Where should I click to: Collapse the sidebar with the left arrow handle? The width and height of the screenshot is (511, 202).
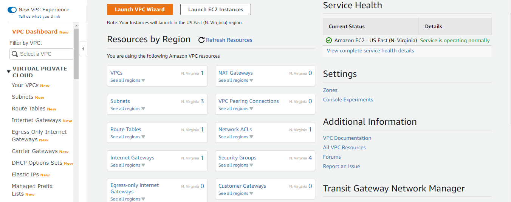pyautogui.click(x=83, y=49)
